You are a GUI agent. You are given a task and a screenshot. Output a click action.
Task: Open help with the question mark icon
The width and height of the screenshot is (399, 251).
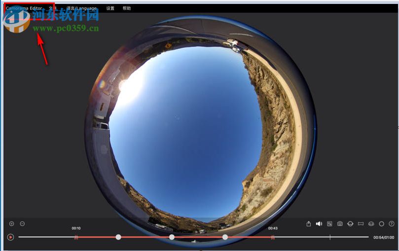click(x=392, y=224)
